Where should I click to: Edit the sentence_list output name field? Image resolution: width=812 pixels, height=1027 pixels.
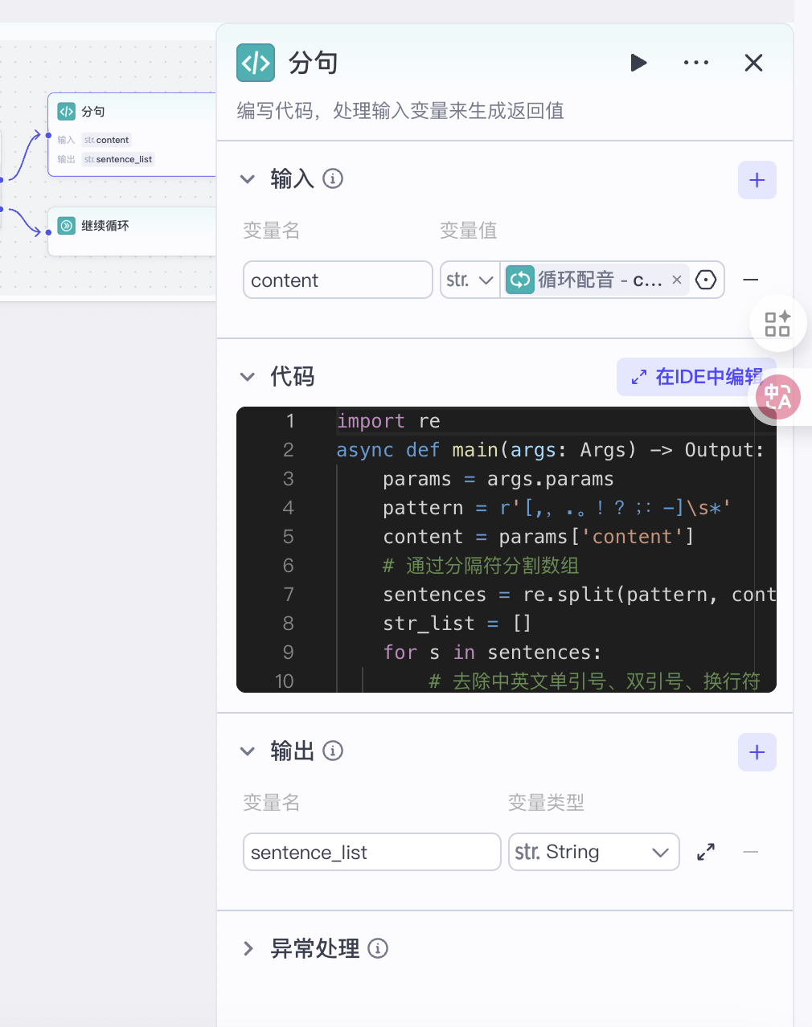tap(371, 852)
